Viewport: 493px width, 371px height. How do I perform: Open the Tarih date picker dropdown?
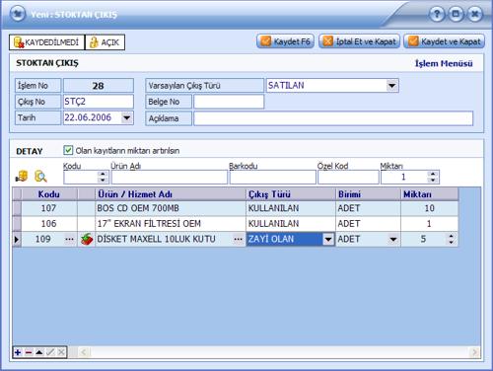(127, 117)
